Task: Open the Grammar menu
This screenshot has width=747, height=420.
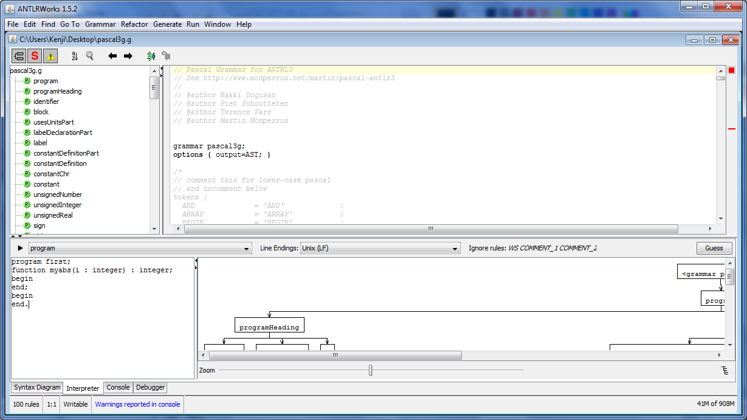Action: click(x=100, y=24)
